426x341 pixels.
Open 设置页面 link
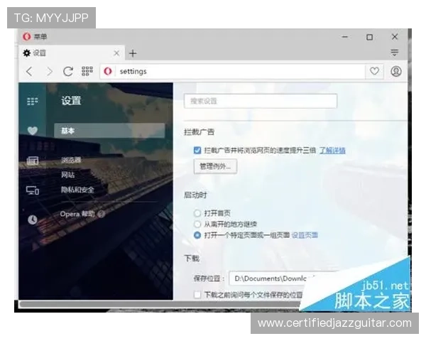pyautogui.click(x=305, y=235)
